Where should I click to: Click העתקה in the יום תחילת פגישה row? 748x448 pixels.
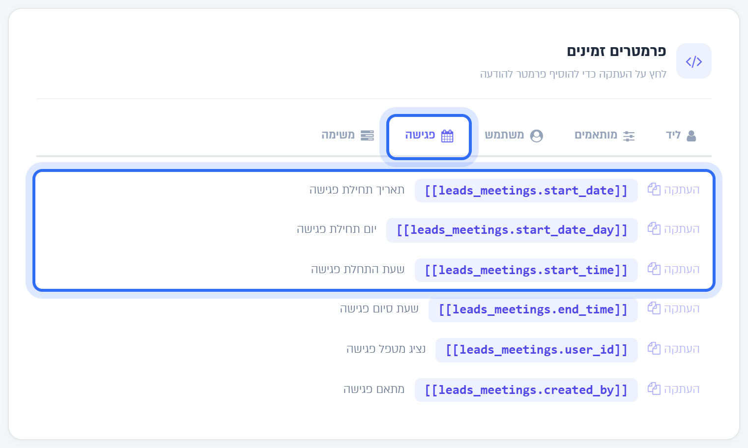click(681, 229)
